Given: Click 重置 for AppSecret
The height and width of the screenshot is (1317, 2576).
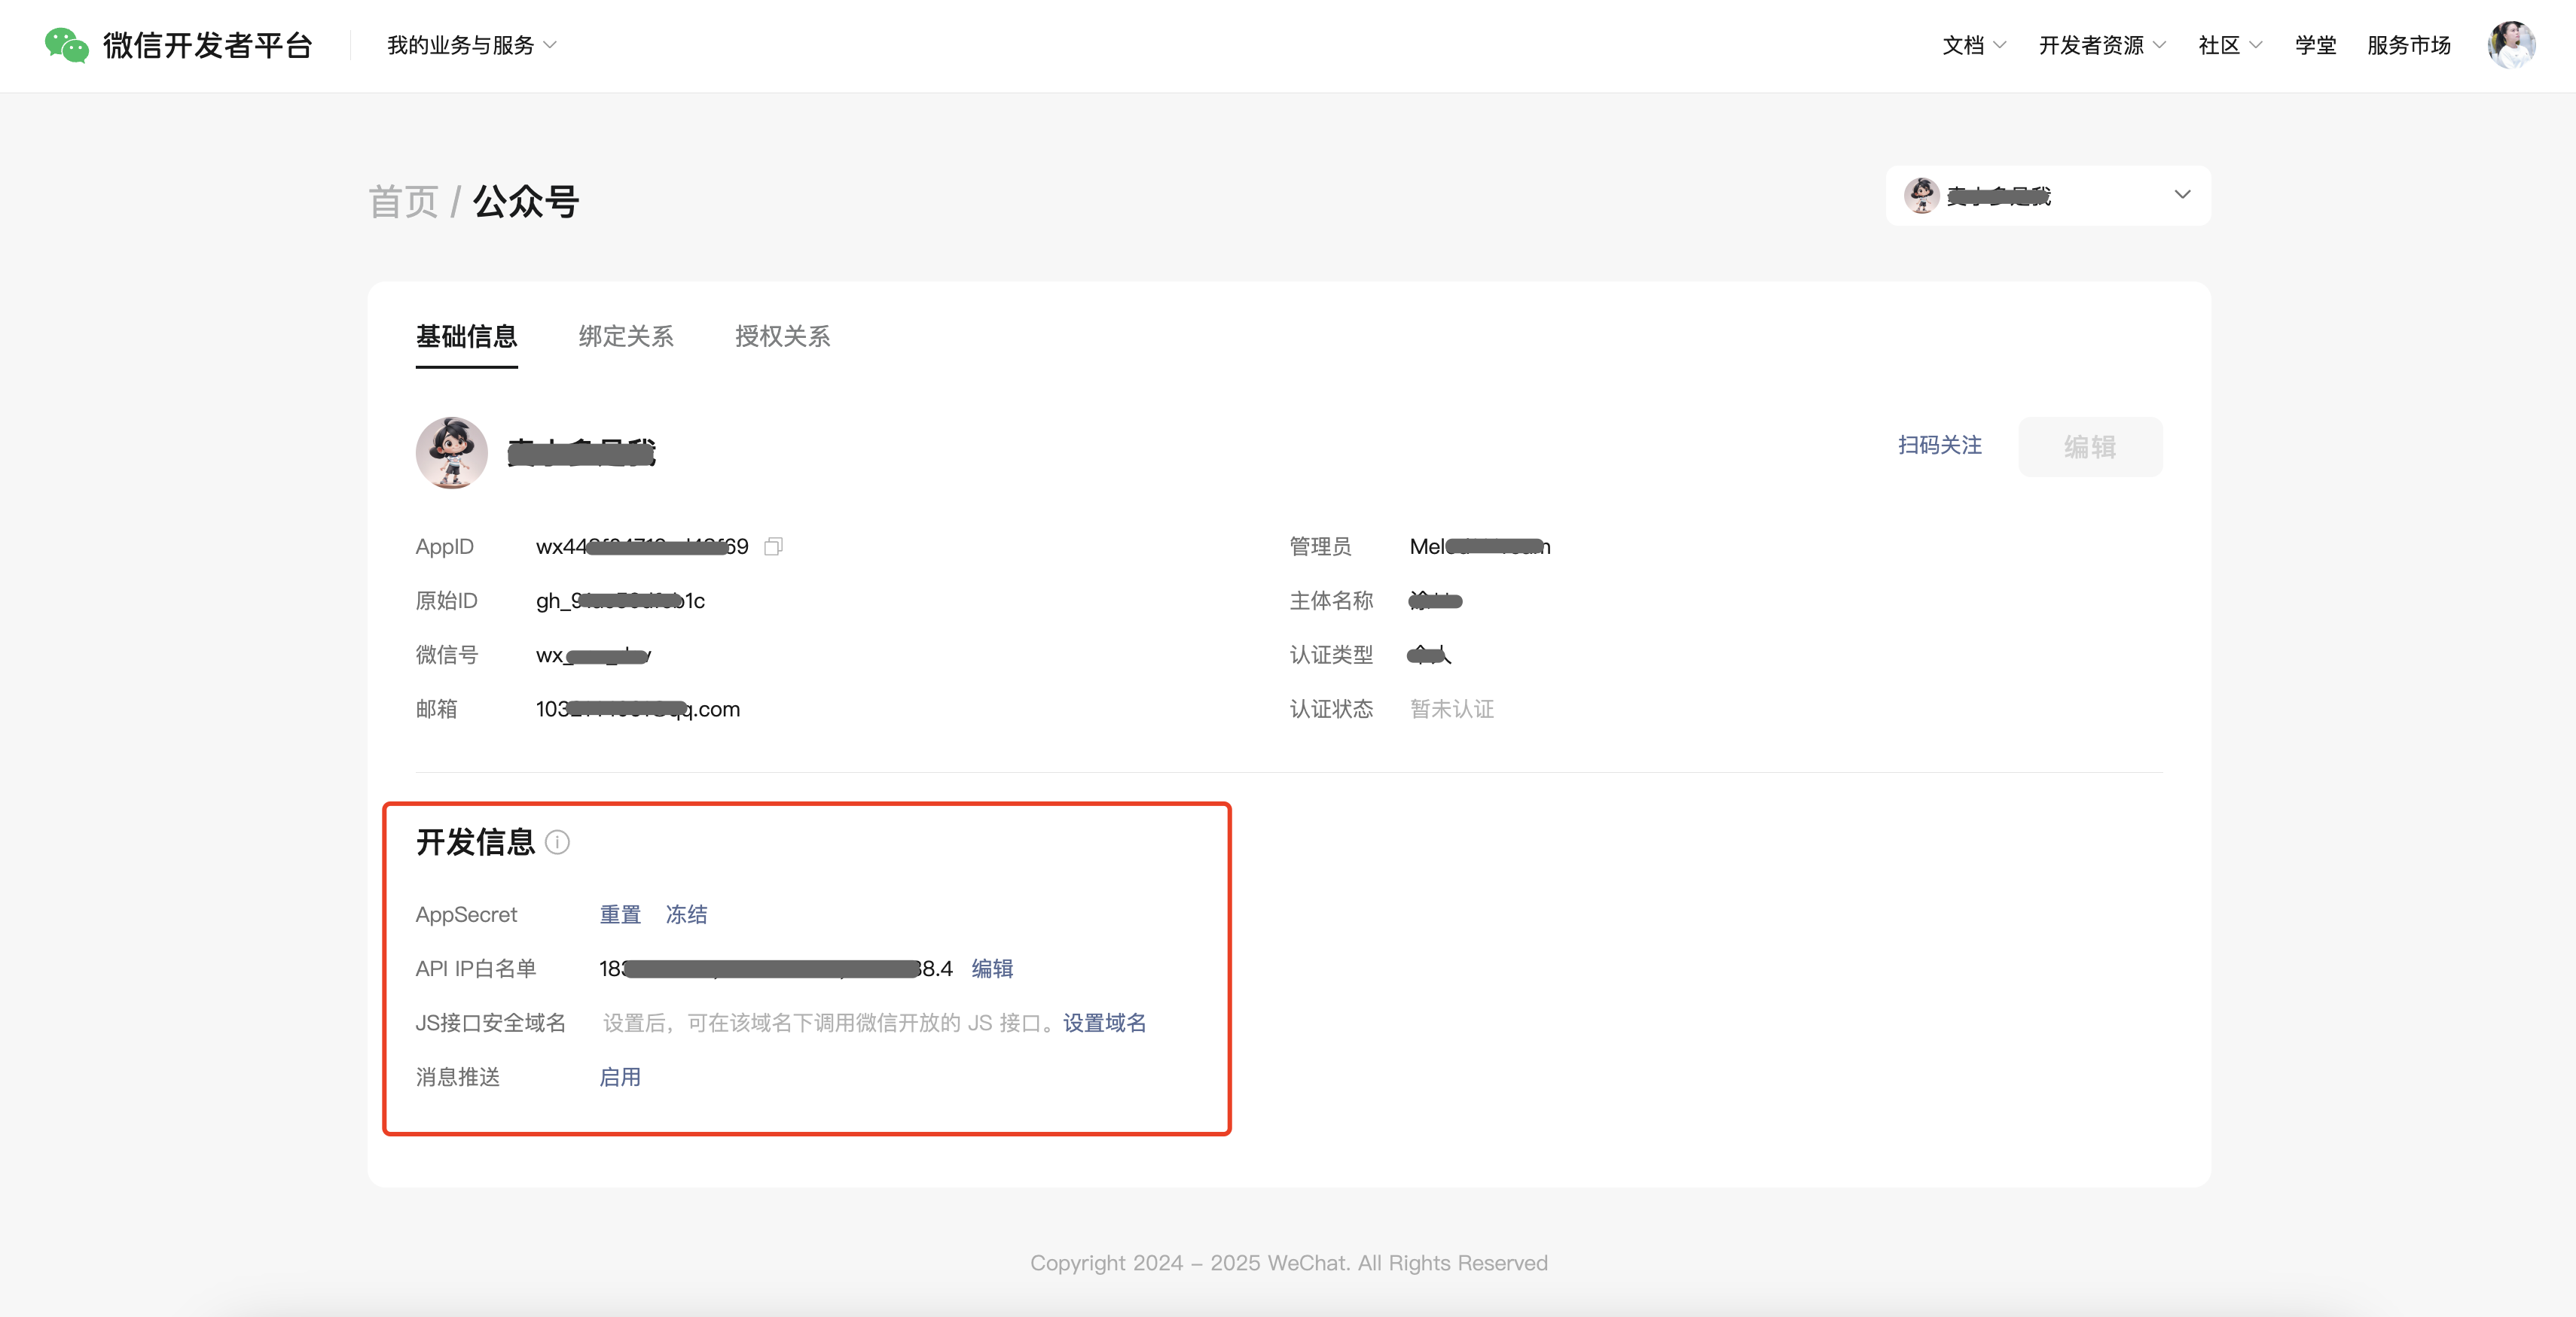Looking at the screenshot, I should pos(620,914).
